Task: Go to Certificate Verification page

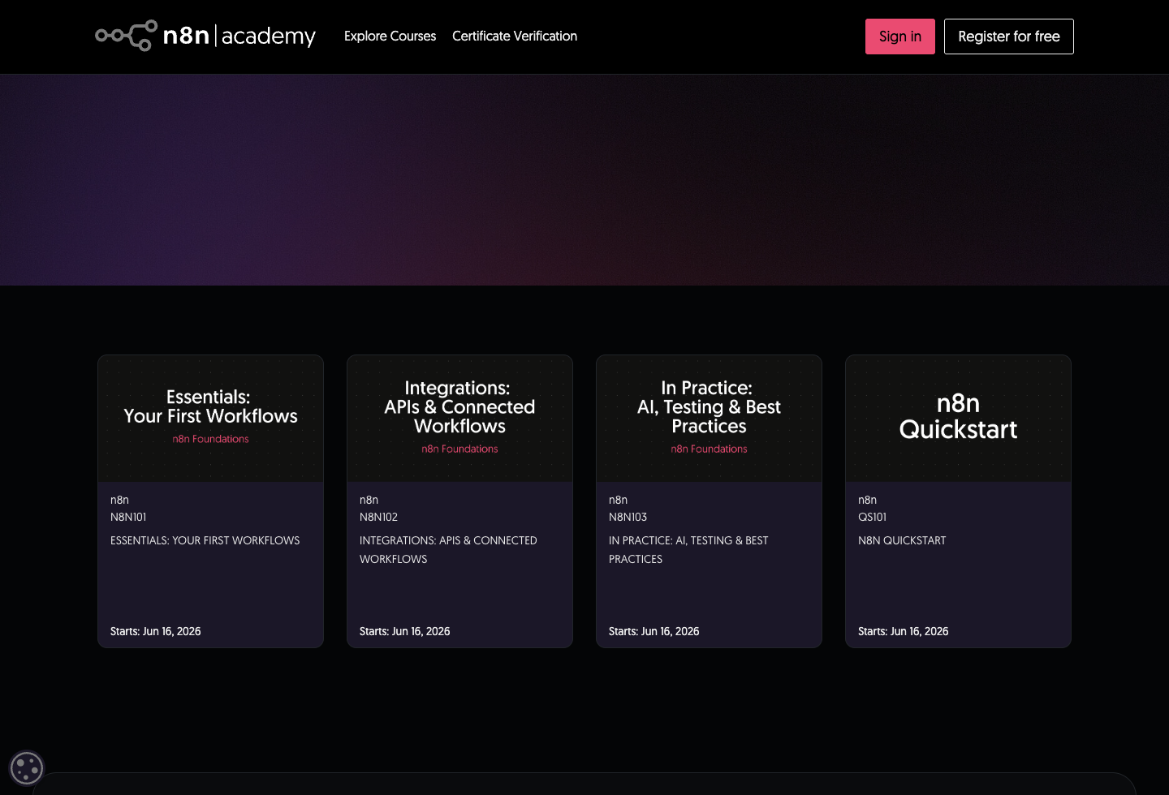Action: [515, 36]
